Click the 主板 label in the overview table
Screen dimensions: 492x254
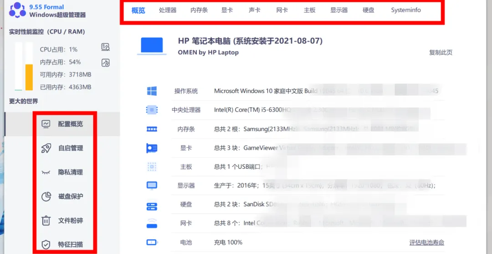coord(186,167)
